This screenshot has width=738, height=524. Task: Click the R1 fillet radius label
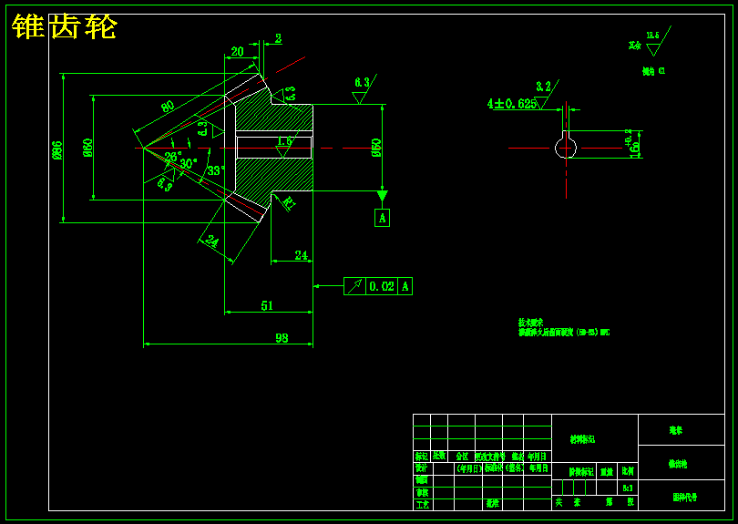289,203
